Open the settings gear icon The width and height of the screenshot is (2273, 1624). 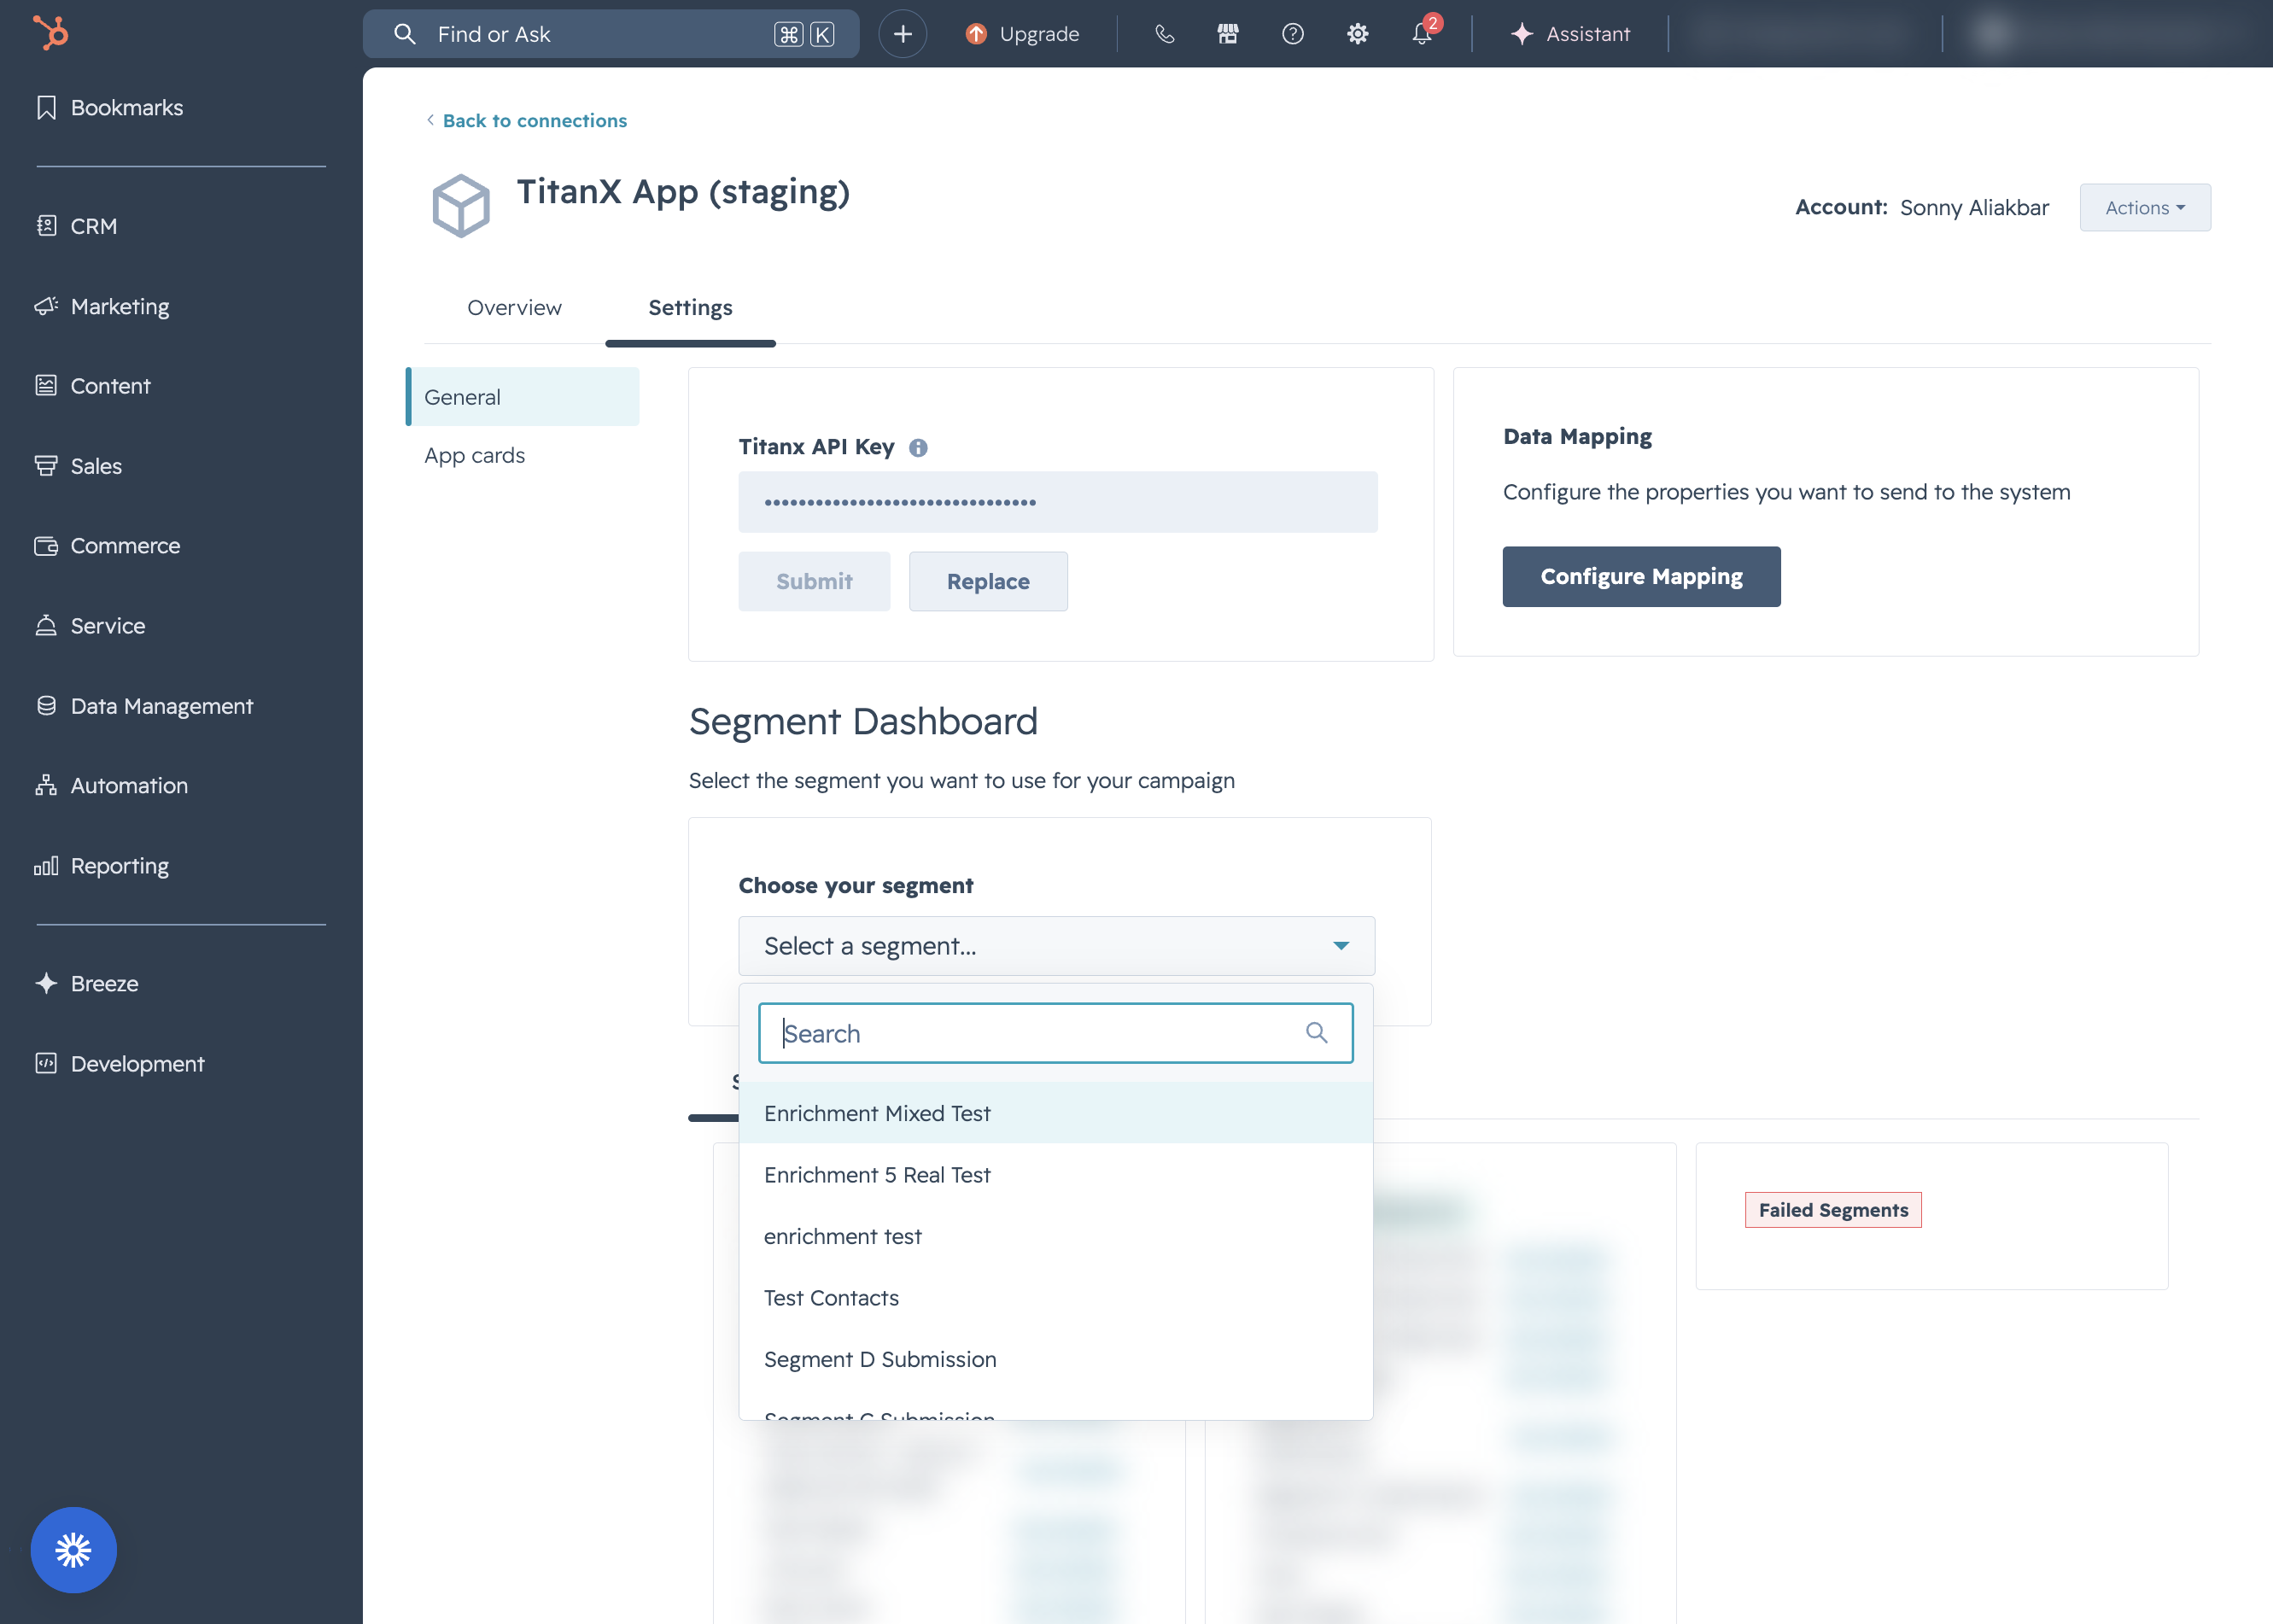[1357, 34]
